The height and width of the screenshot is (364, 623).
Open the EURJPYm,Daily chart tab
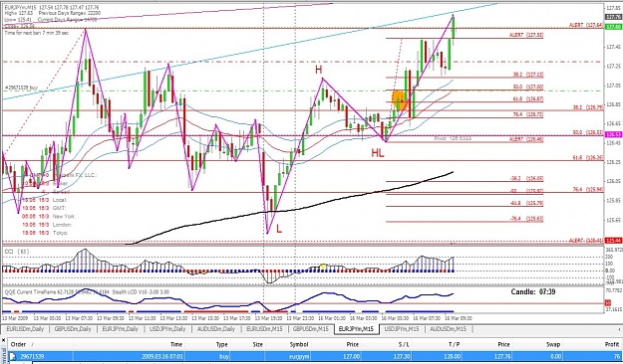coord(120,329)
